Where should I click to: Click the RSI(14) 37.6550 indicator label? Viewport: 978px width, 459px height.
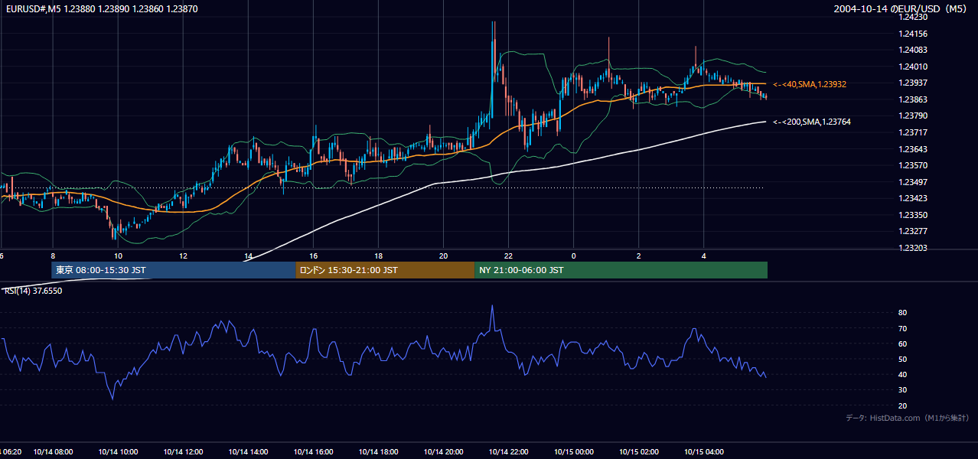pos(34,291)
